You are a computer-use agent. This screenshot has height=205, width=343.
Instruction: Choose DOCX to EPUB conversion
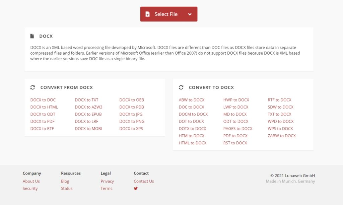[88, 114]
